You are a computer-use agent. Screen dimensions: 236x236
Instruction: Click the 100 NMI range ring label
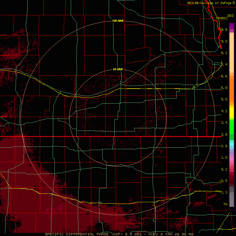pyautogui.click(x=118, y=21)
